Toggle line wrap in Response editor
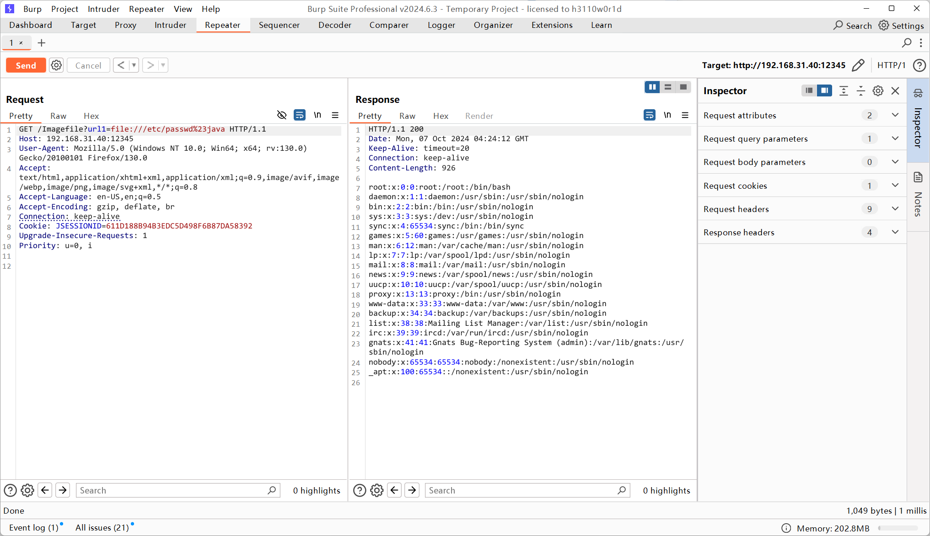 coord(650,115)
